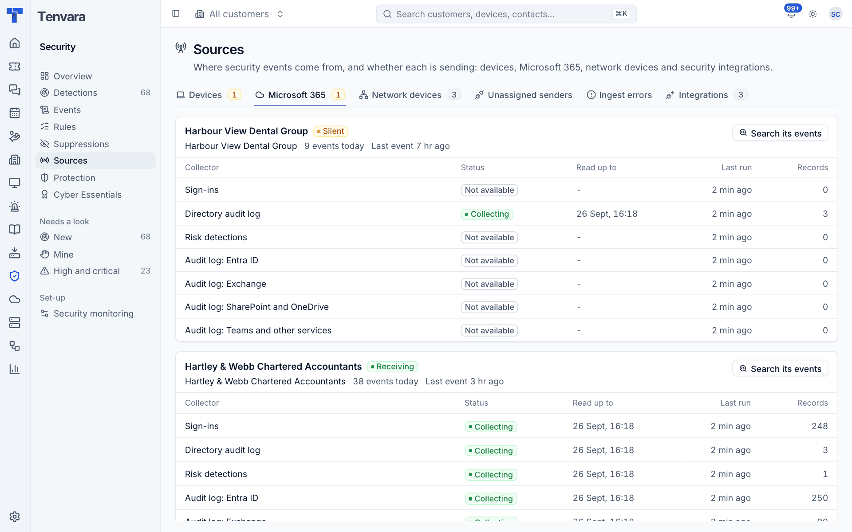
Task: Go to Overview in Security menu
Action: click(95, 76)
